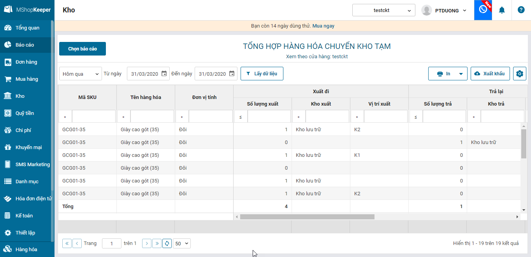This screenshot has width=531, height=257.
Task: Open Khuyến mại gift icon
Action: (x=7, y=147)
